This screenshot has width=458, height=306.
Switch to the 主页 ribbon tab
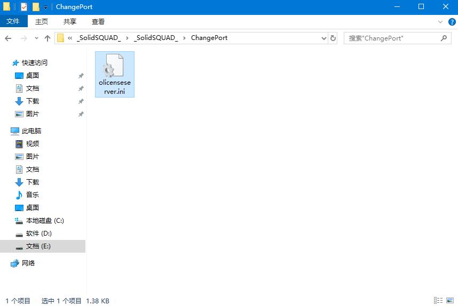point(42,21)
